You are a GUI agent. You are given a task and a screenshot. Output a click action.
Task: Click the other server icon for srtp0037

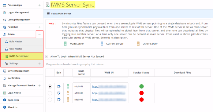pos(68,93)
